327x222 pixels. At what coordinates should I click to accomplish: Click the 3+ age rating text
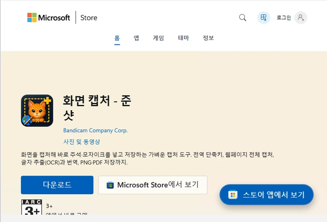pyautogui.click(x=49, y=206)
